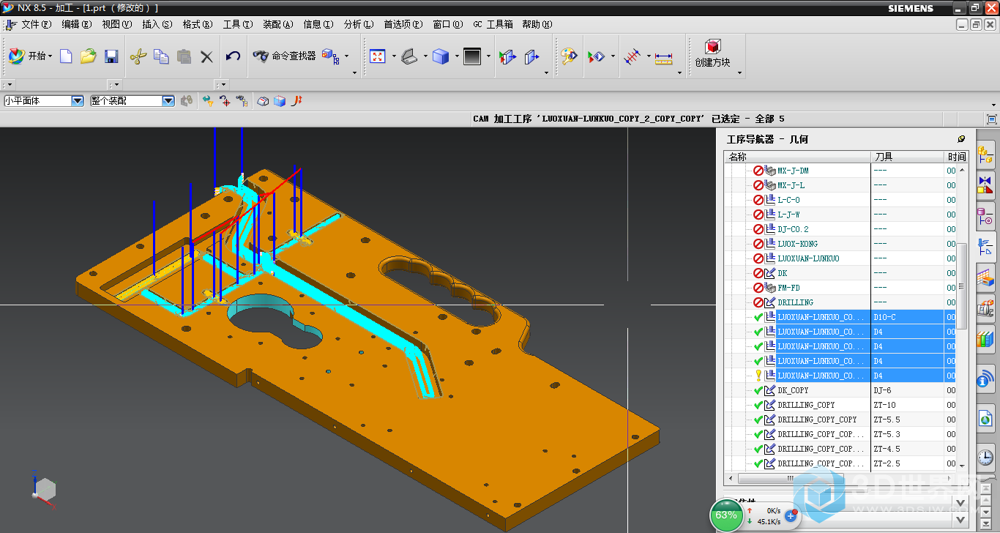1000x533 pixels.
Task: Click the Delete X icon
Action: (207, 56)
